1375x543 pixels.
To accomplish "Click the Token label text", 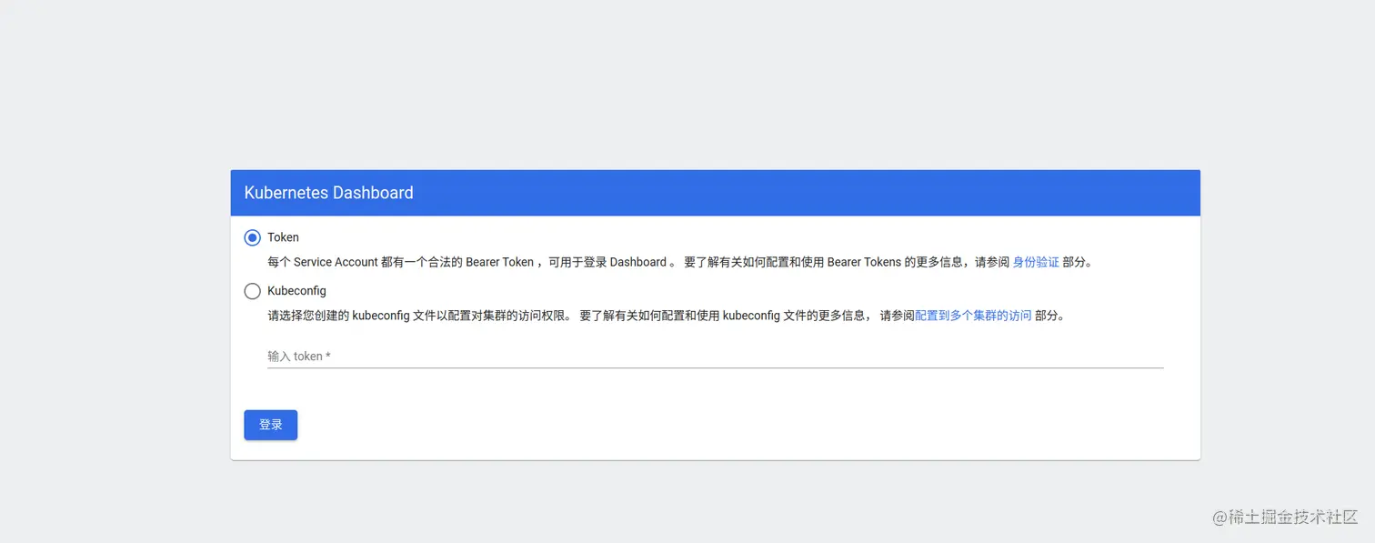I will [283, 237].
